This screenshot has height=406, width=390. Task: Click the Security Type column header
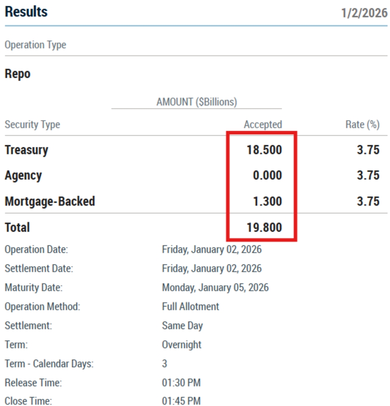(32, 125)
